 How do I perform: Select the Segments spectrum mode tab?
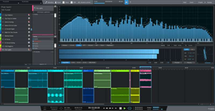coord(110,45)
